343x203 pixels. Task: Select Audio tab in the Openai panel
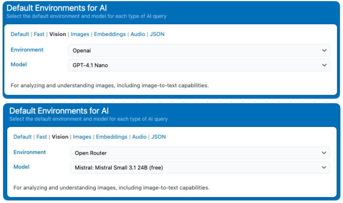(138, 34)
